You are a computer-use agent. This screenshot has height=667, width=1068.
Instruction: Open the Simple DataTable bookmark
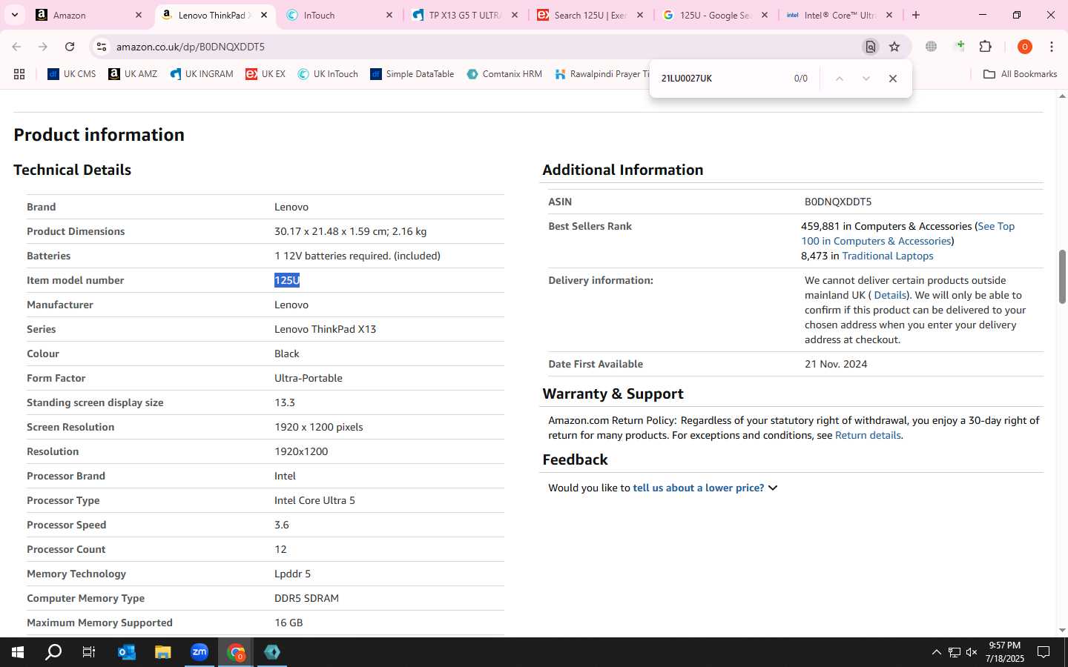pyautogui.click(x=412, y=74)
